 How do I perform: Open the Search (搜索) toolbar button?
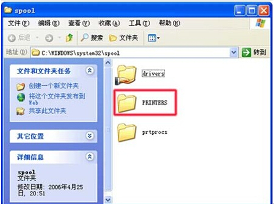(x=92, y=37)
